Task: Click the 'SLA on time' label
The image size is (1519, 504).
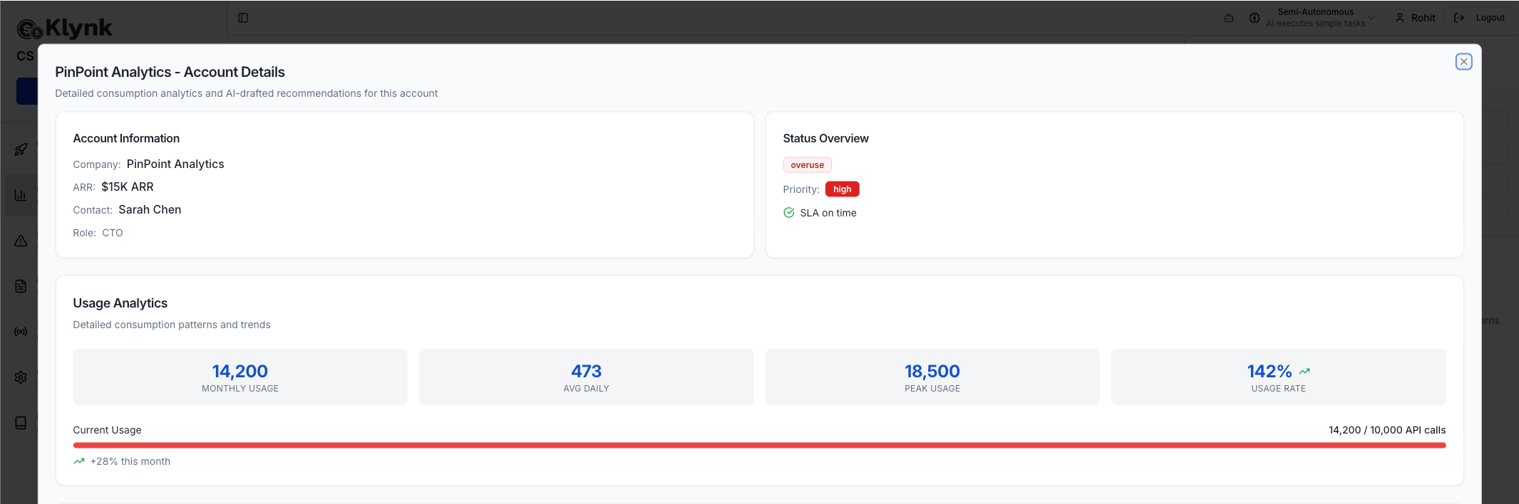Action: (x=828, y=213)
